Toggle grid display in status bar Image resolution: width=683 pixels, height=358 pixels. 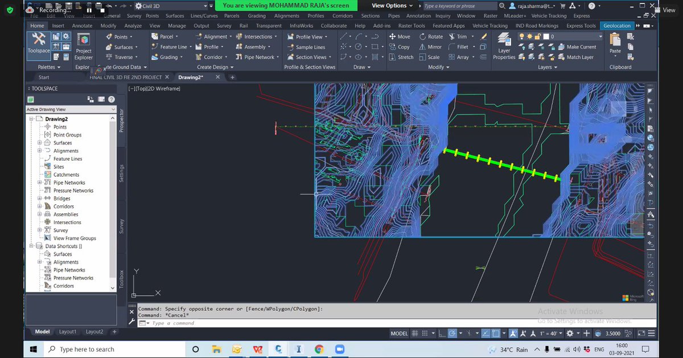pyautogui.click(x=413, y=333)
